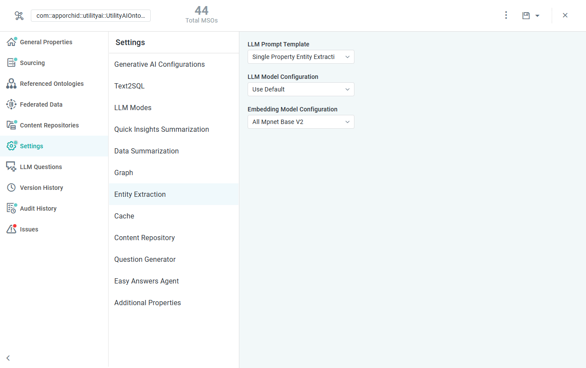This screenshot has width=586, height=368.
Task: Go to LLM Modes settings
Action: [x=174, y=107]
